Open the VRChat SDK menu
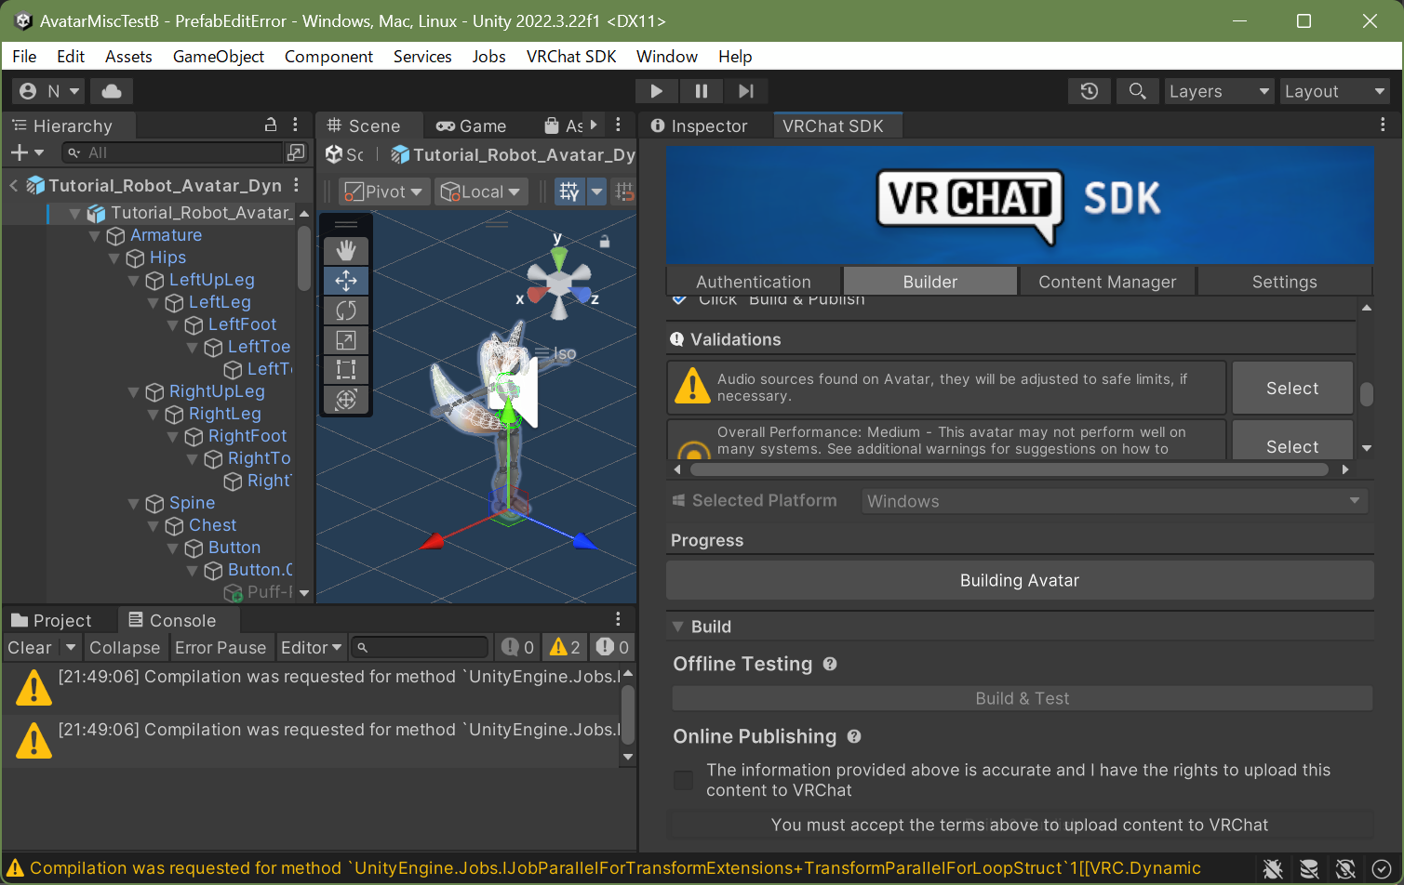 pos(571,56)
